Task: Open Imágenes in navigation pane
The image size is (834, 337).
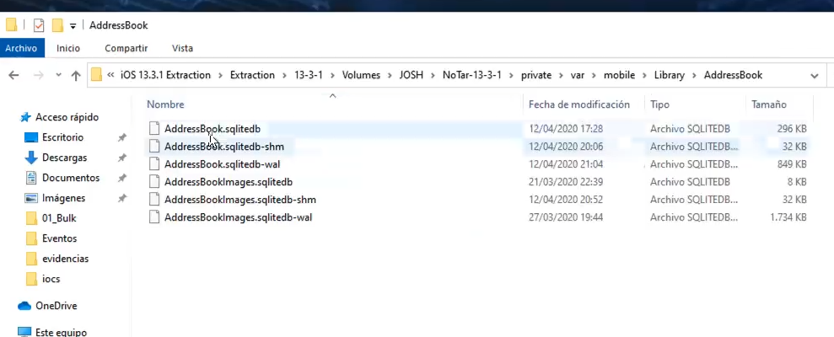Action: (63, 198)
